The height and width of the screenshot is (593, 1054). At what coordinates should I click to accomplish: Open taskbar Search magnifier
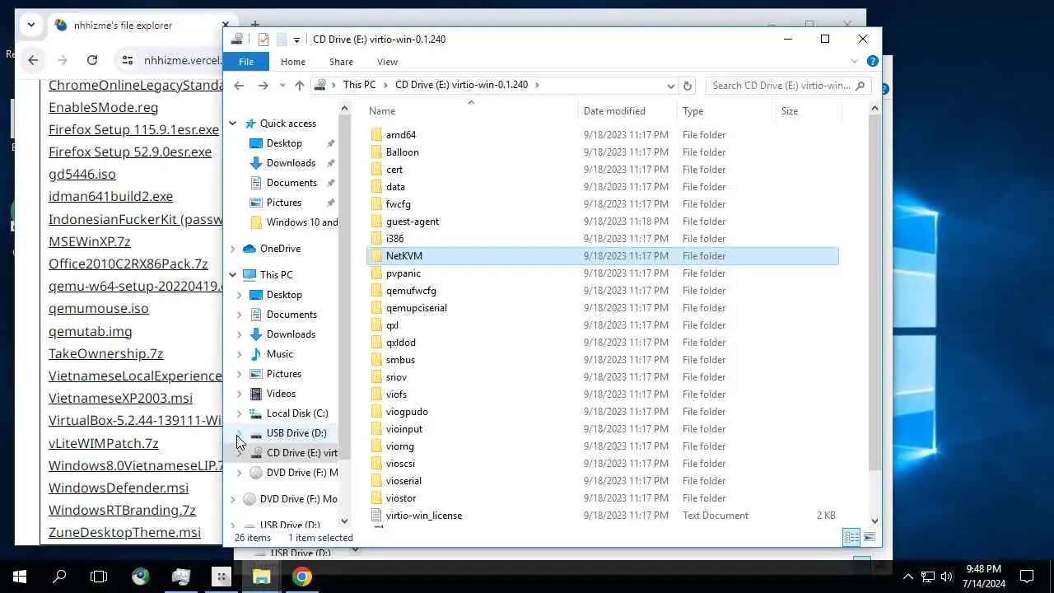(x=59, y=577)
